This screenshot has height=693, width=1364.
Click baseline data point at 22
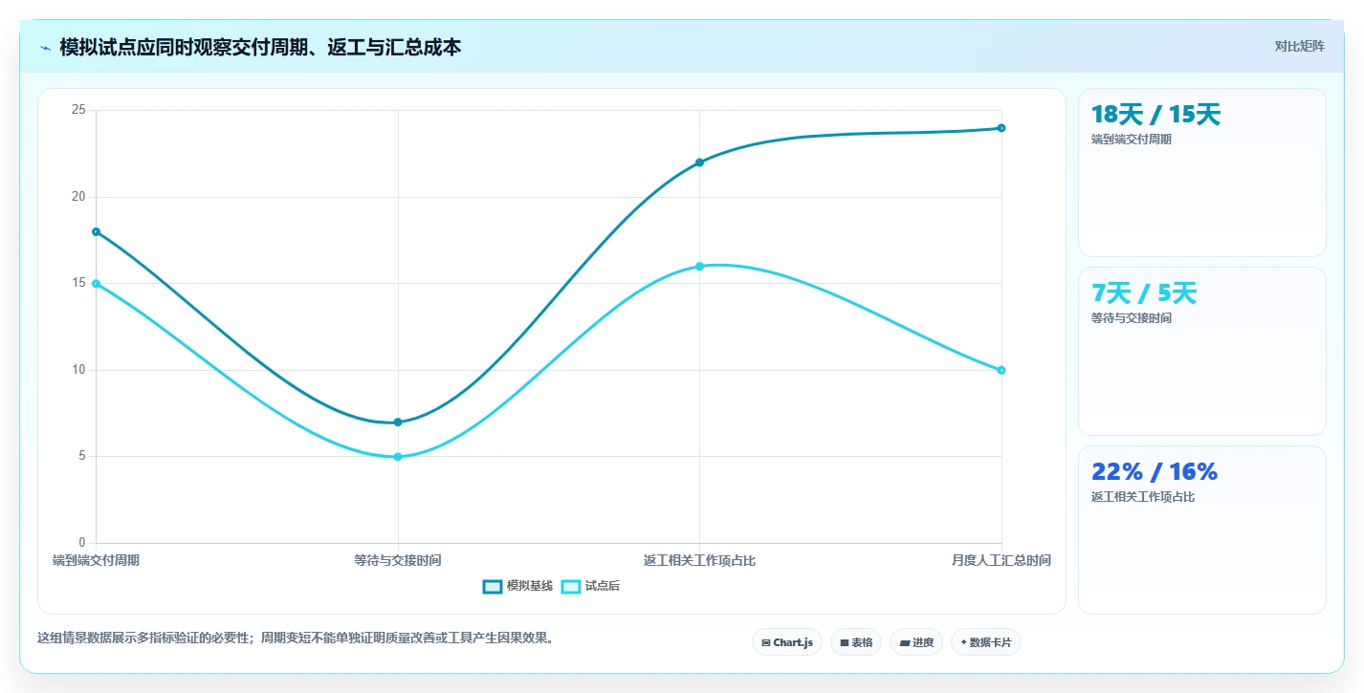(x=699, y=162)
